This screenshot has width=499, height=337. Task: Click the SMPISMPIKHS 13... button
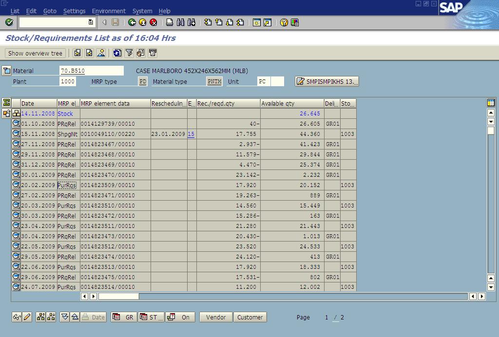pos(327,81)
